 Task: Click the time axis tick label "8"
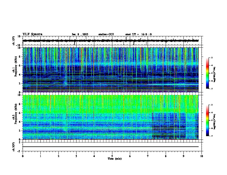click(166, 156)
